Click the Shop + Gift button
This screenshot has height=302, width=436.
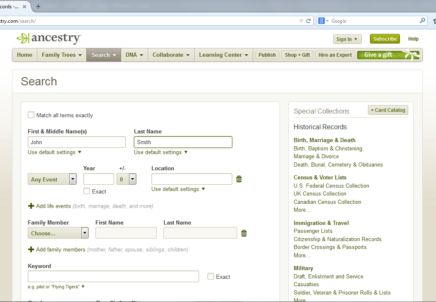[x=297, y=55]
